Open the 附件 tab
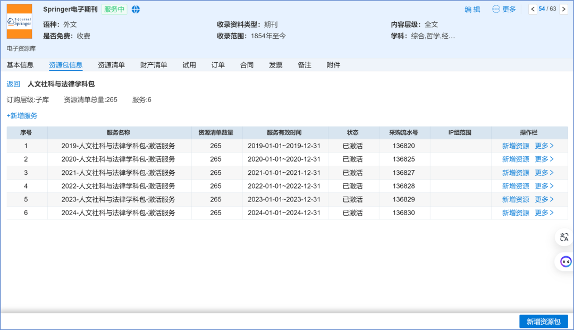This screenshot has width=574, height=330. (x=333, y=65)
